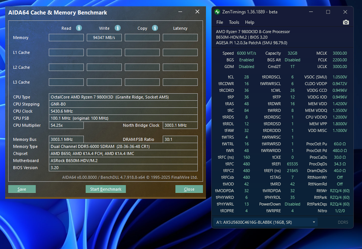The image size is (362, 249).
Task: Click the ProcOdt Pu value 60.0 Ω
Action: [x=340, y=144]
